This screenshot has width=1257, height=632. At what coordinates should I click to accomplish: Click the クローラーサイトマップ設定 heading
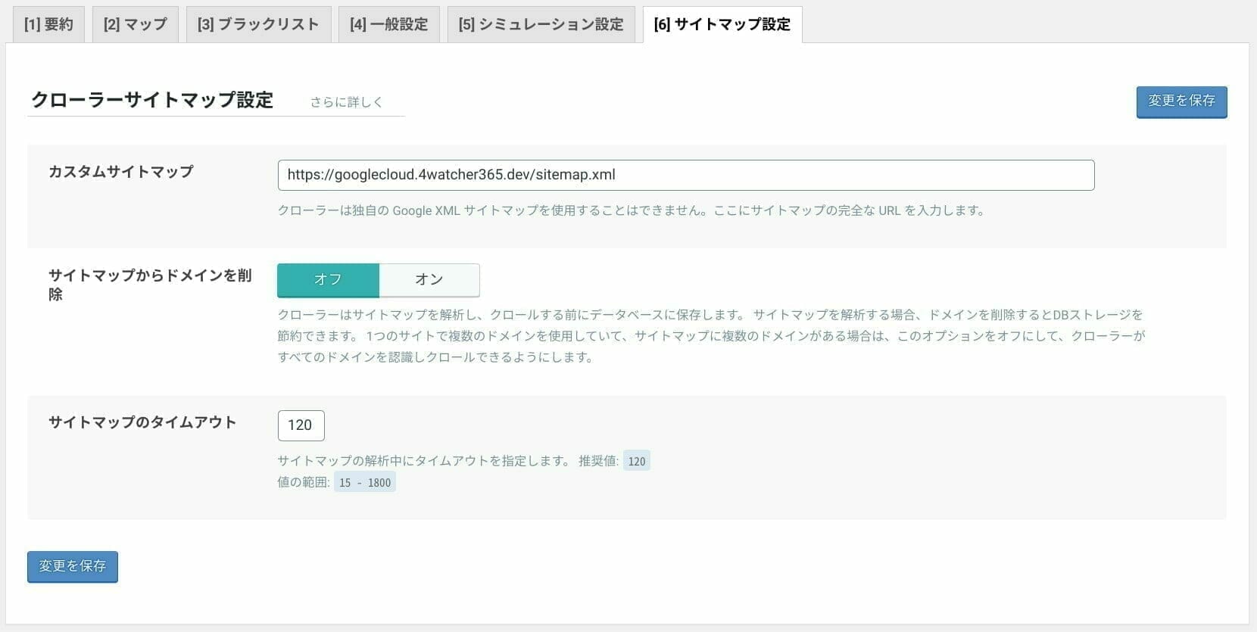(152, 100)
